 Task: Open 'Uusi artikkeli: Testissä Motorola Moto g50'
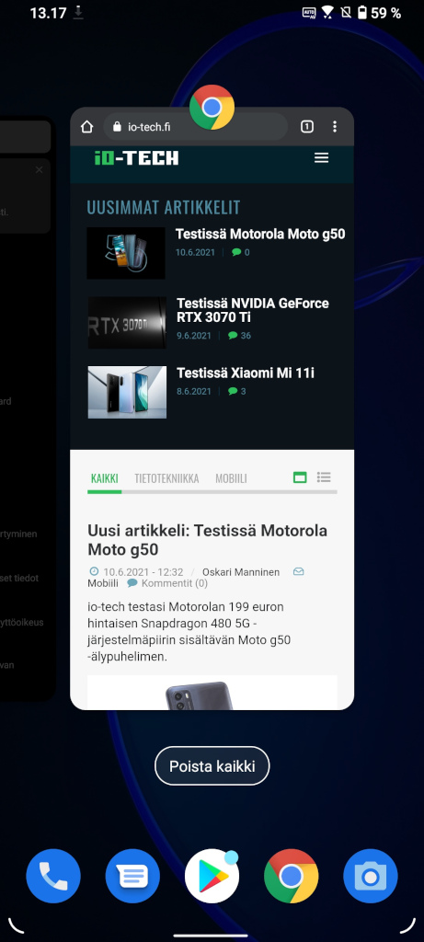(x=208, y=539)
